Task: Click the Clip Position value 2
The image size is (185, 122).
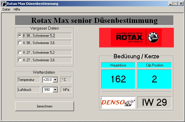Action: point(154,79)
